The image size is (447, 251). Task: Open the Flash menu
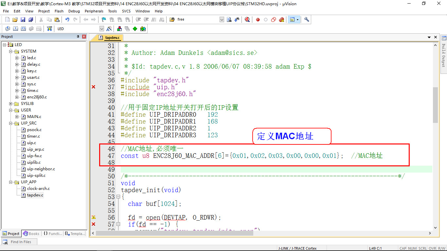click(x=59, y=11)
